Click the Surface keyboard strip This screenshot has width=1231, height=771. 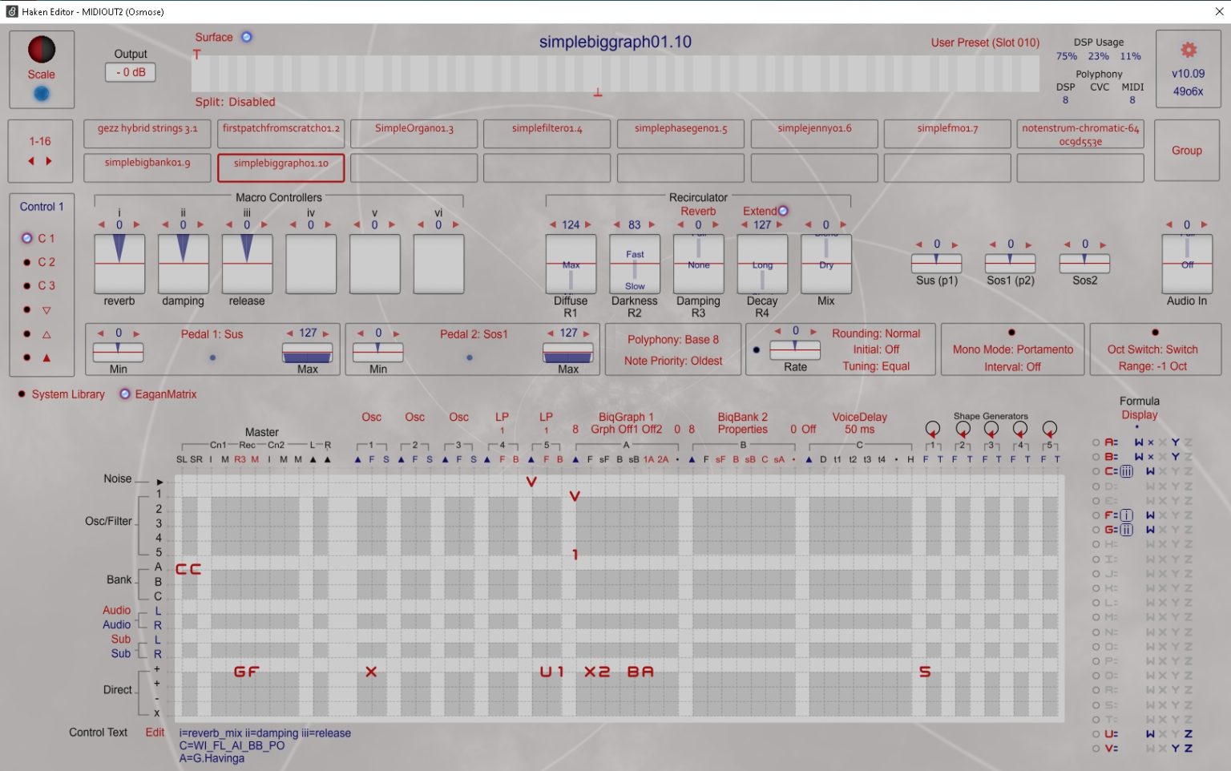pos(615,74)
